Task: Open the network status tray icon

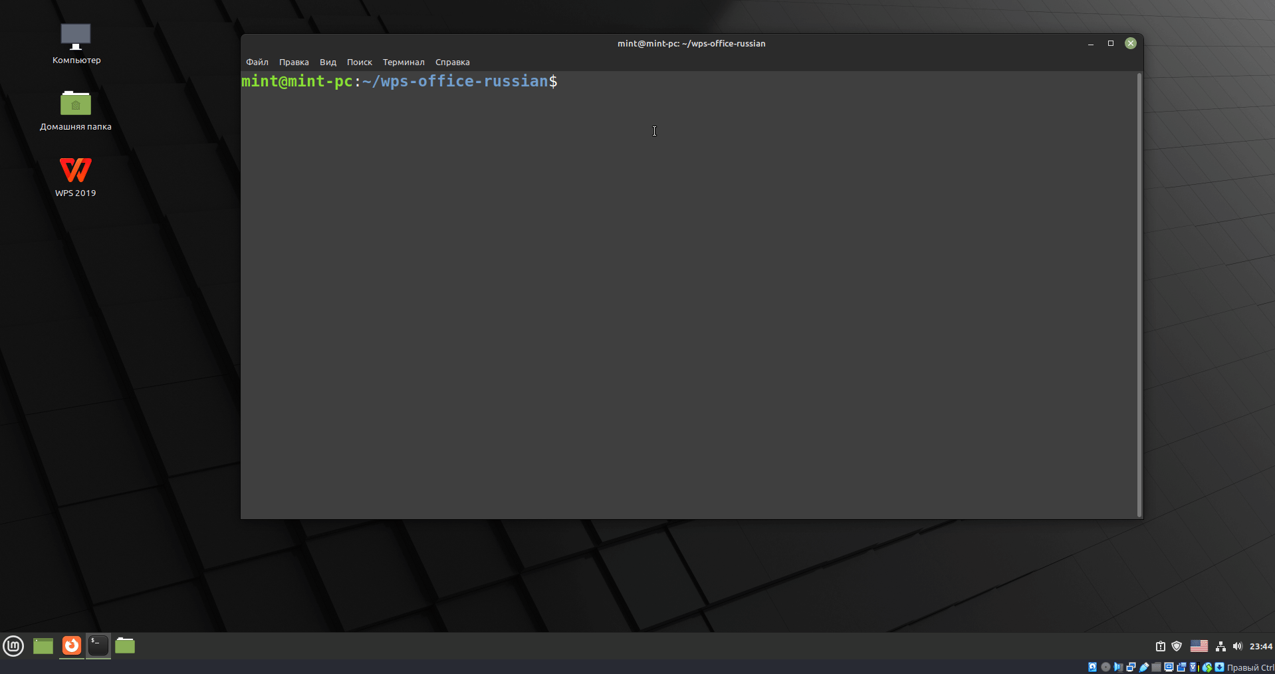Action: coord(1220,645)
